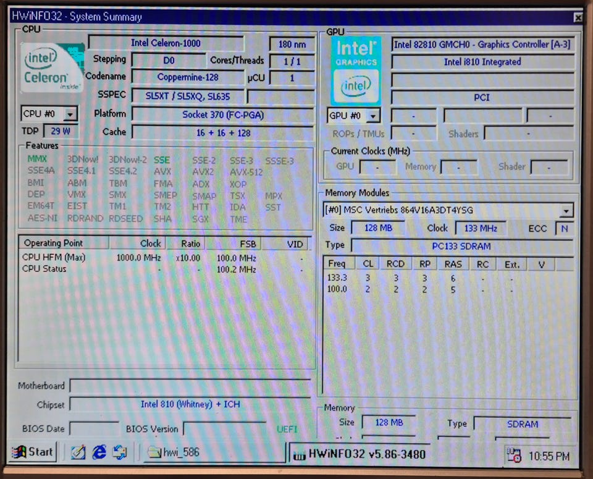Select the 133.3 frequency timing row
Screen dimensions: 593x479
tap(448, 278)
